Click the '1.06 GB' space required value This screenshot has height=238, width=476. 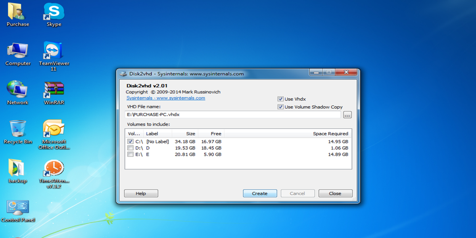(x=339, y=148)
